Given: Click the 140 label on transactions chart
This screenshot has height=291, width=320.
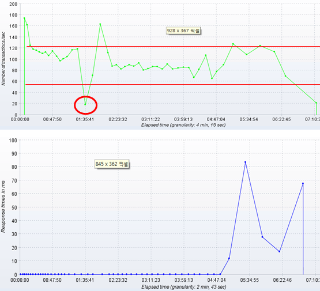Looking at the screenshot, I should pyautogui.click(x=13, y=37).
